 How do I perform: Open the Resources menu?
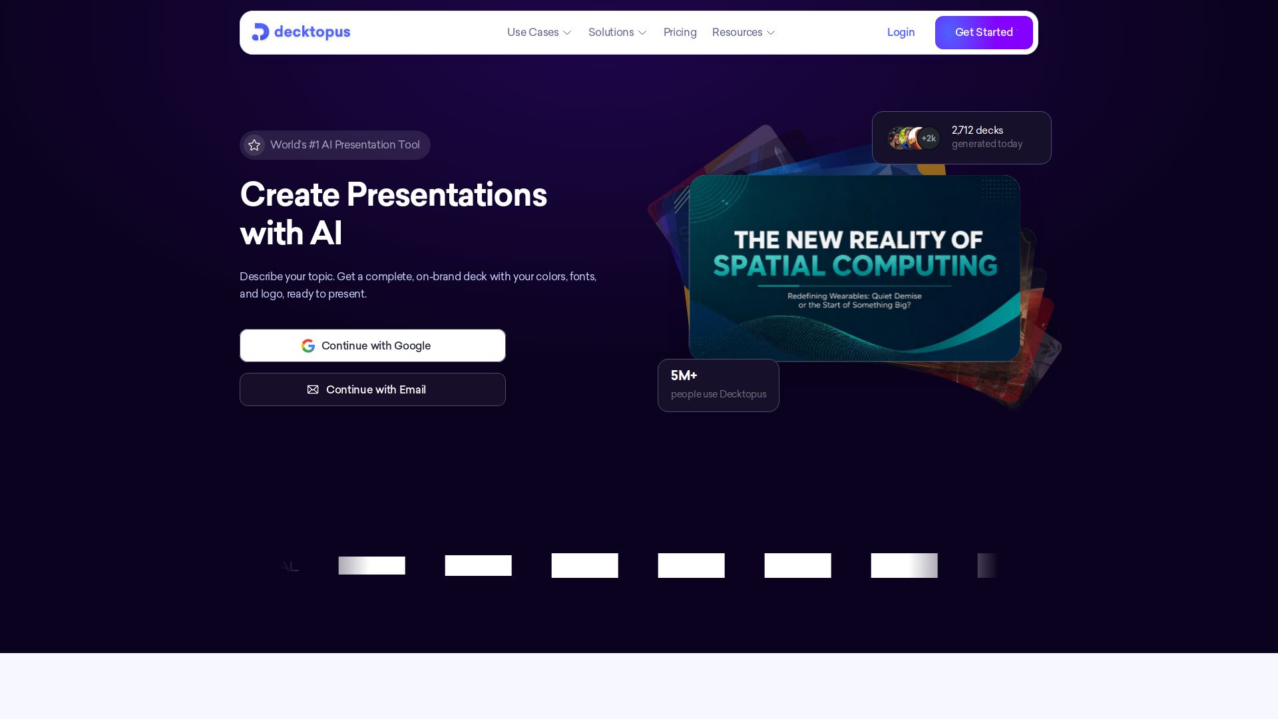tap(744, 32)
